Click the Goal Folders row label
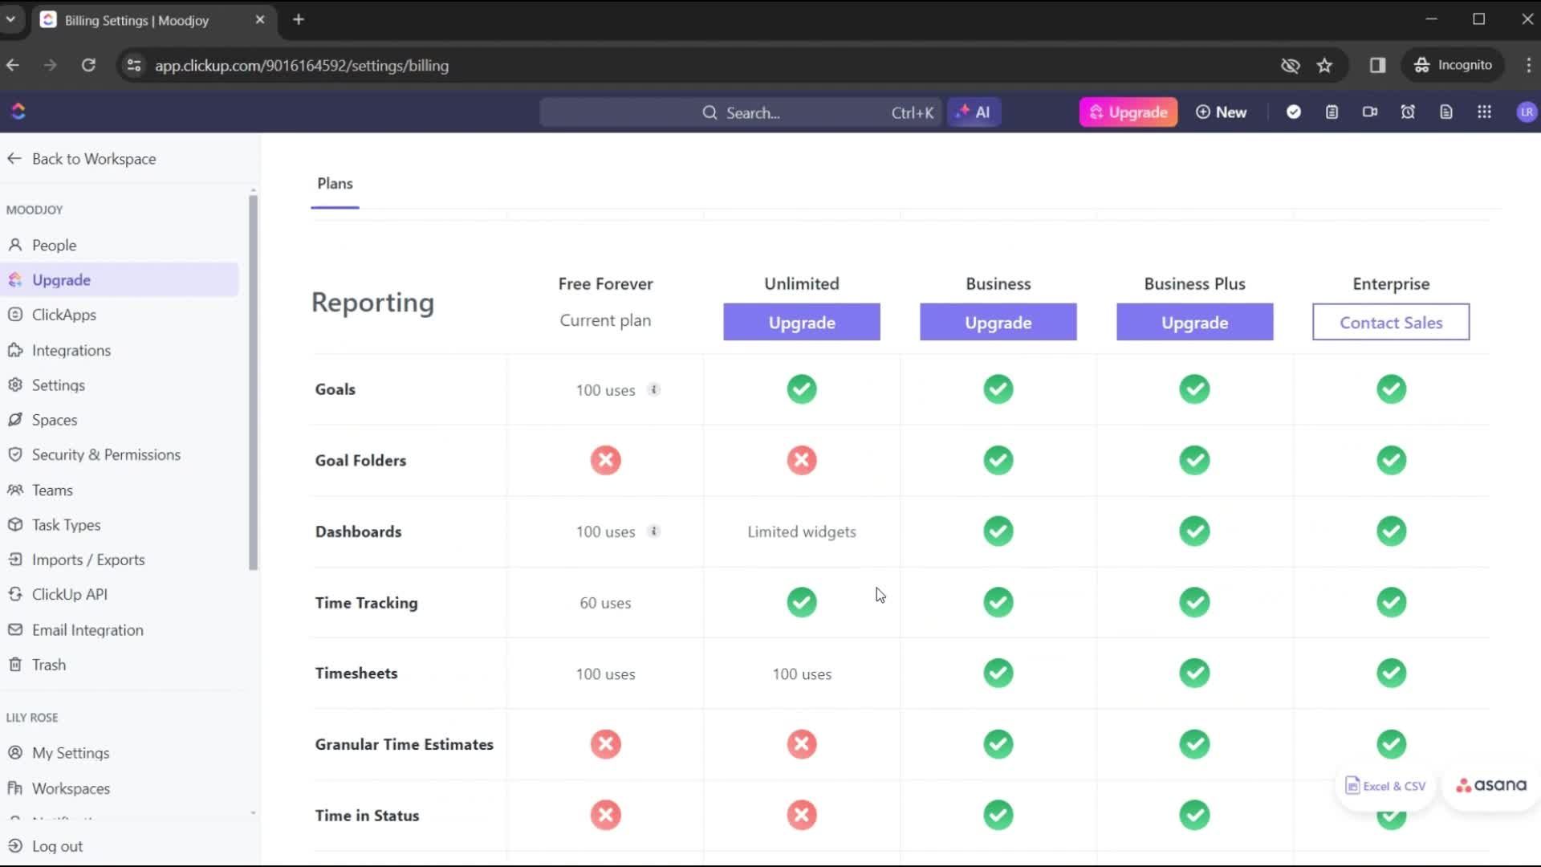Image resolution: width=1541 pixels, height=867 pixels. coord(360,460)
